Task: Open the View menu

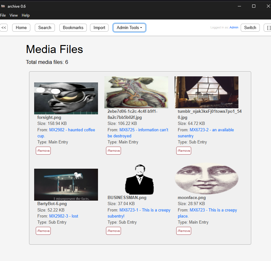Action: pyautogui.click(x=13, y=15)
